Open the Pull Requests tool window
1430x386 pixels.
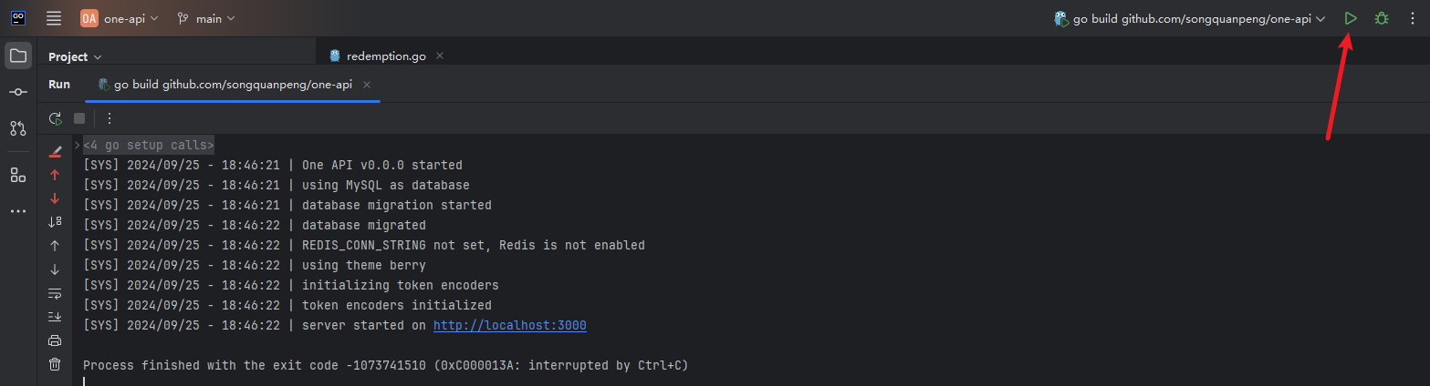point(18,128)
